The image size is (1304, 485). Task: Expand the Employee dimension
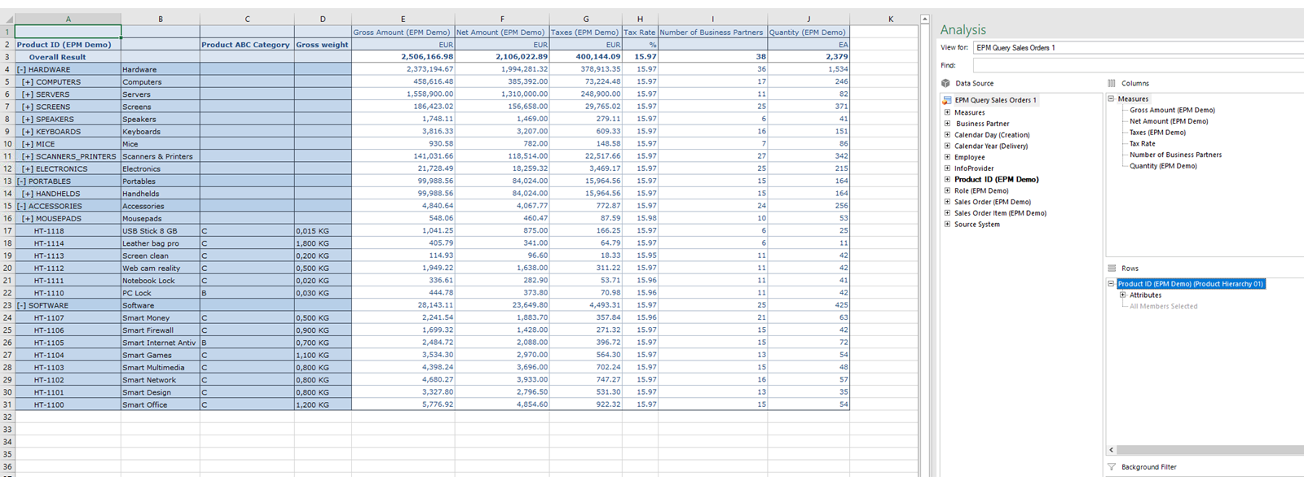[x=947, y=157]
